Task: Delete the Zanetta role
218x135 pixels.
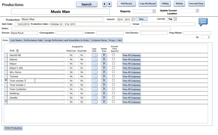Action: pyautogui.click(x=104, y=98)
